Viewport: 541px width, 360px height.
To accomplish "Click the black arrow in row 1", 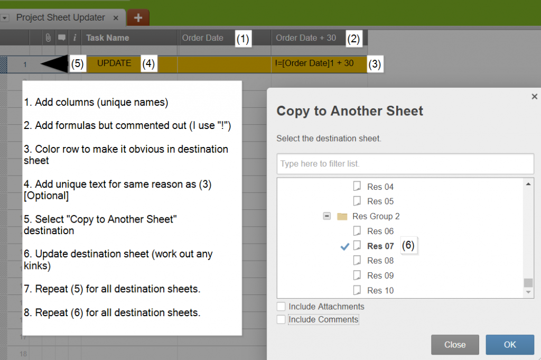I will point(55,63).
